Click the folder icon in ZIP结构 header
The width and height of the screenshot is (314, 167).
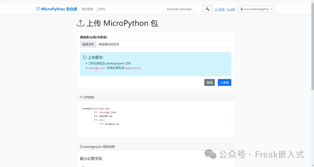pyautogui.click(x=81, y=97)
